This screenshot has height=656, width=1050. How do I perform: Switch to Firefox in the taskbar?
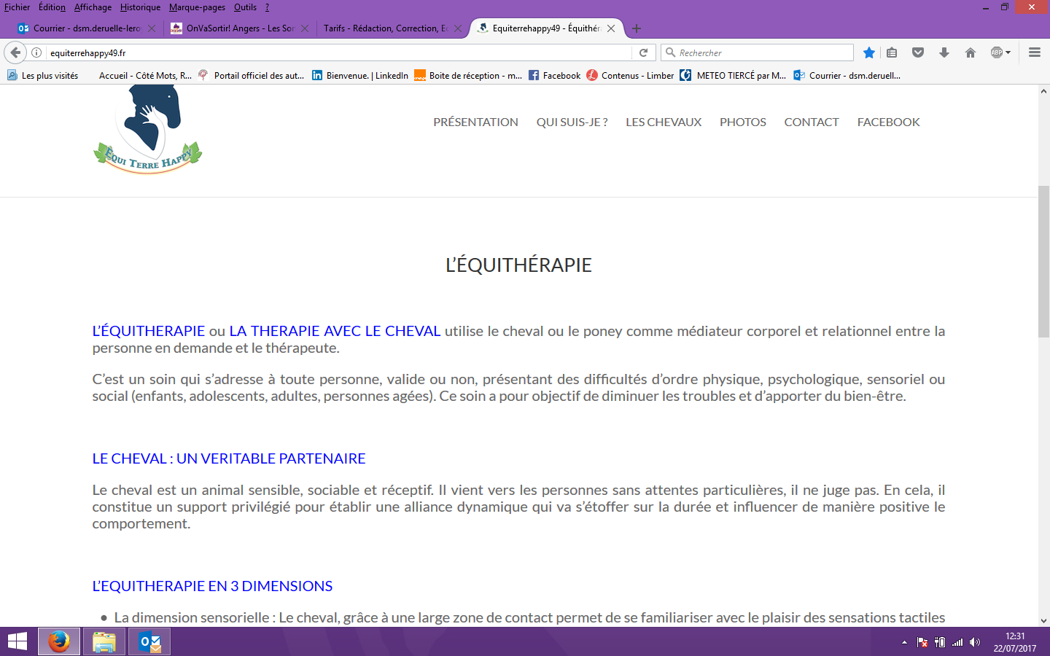pos(59,641)
